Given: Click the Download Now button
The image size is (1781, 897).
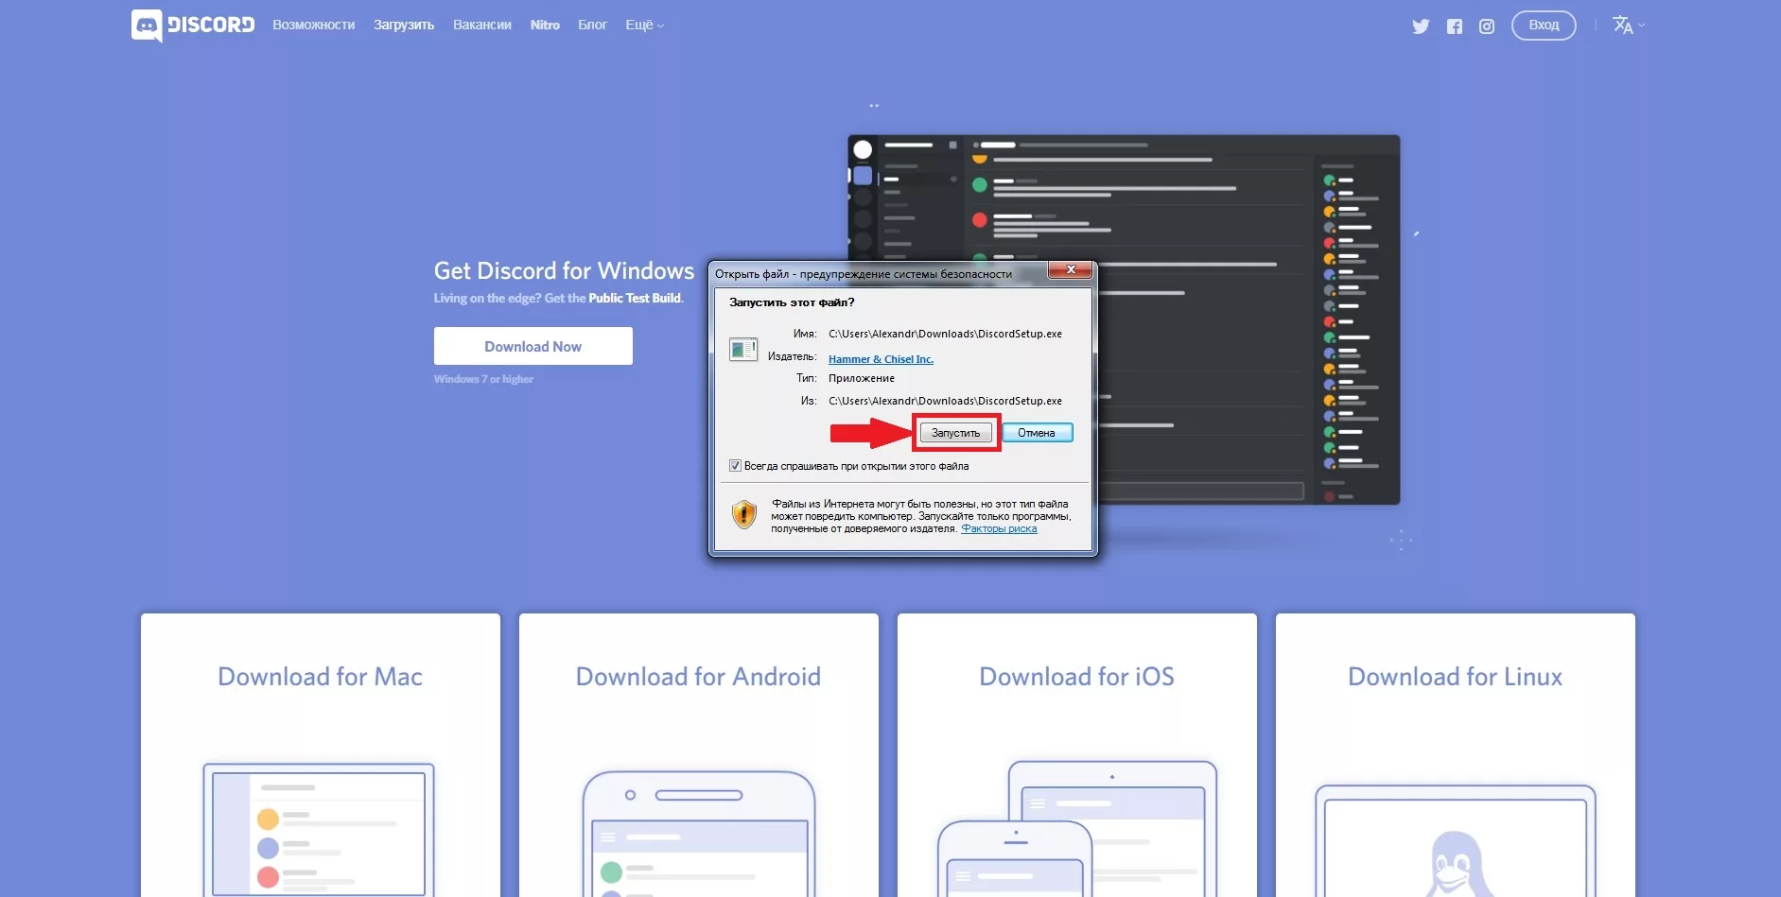Looking at the screenshot, I should [x=533, y=346].
